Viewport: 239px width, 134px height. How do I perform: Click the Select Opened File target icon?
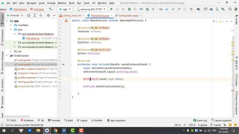[x=29, y=15]
